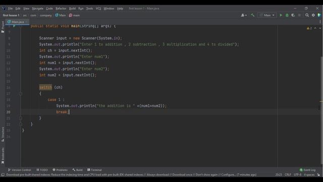This screenshot has width=323, height=182.
Task: Click line number 20 in the gutter
Action: (8, 112)
